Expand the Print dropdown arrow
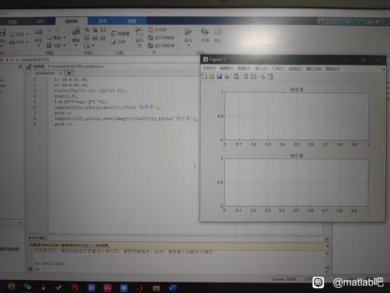 (27, 42)
